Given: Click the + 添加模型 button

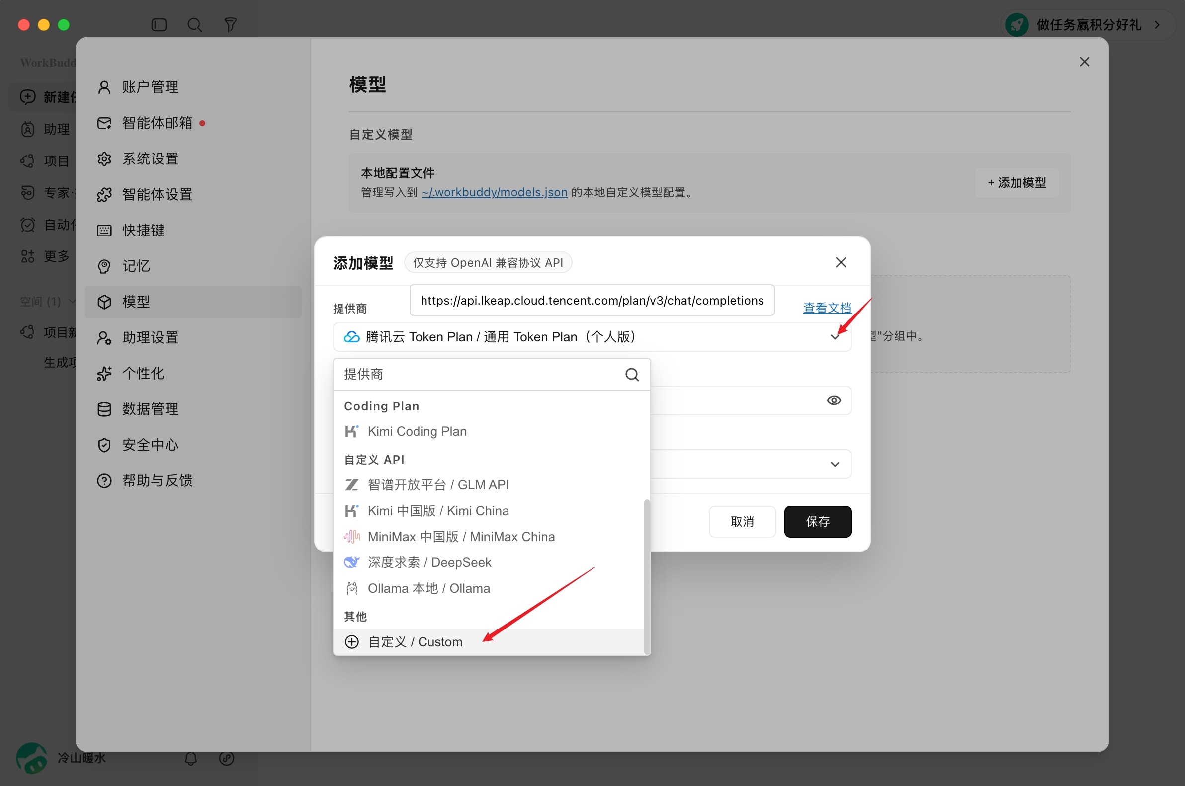Looking at the screenshot, I should click(1016, 183).
